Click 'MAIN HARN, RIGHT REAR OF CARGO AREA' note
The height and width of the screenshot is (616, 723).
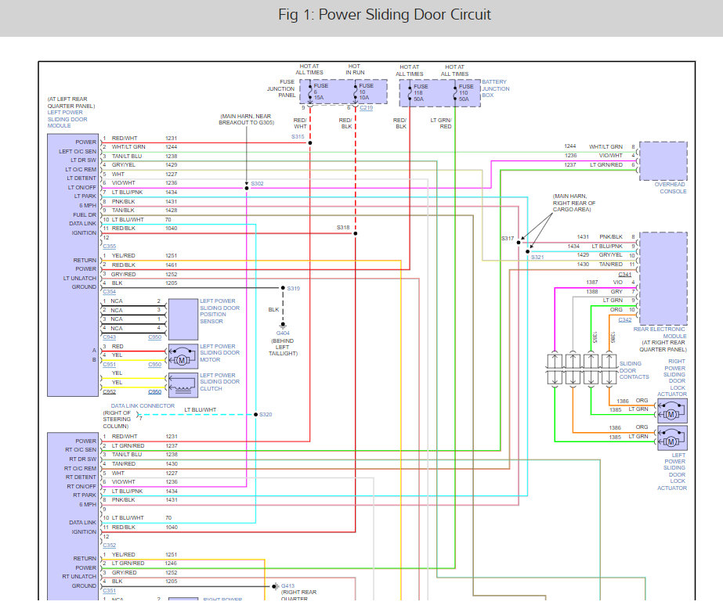coord(574,203)
